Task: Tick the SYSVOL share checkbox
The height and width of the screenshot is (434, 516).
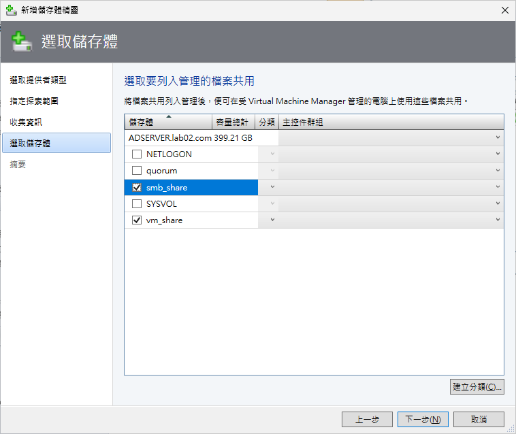Action: pos(137,203)
